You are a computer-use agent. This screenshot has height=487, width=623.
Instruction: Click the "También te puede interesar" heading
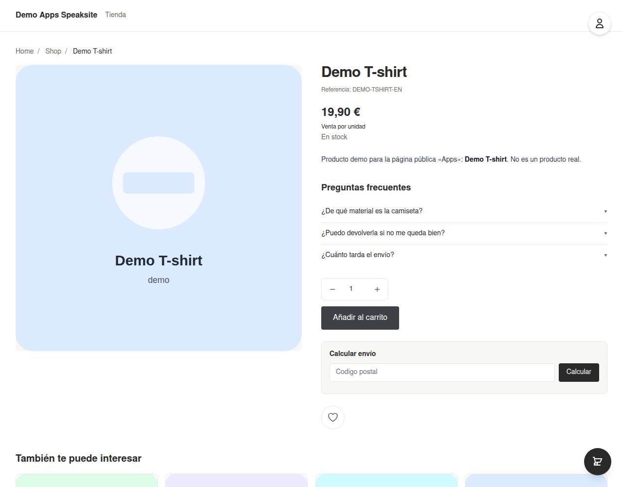pyautogui.click(x=78, y=458)
